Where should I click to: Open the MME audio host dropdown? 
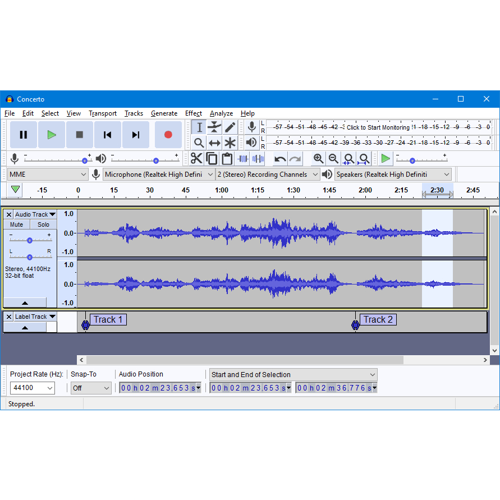[x=48, y=175]
